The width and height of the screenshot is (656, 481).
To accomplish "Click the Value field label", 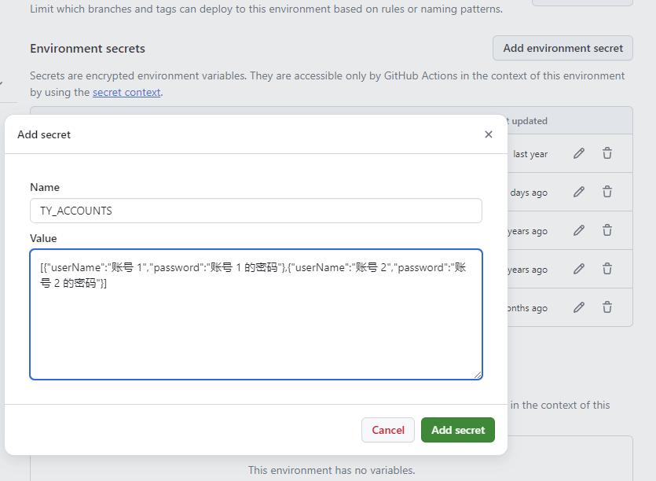I will tap(43, 238).
